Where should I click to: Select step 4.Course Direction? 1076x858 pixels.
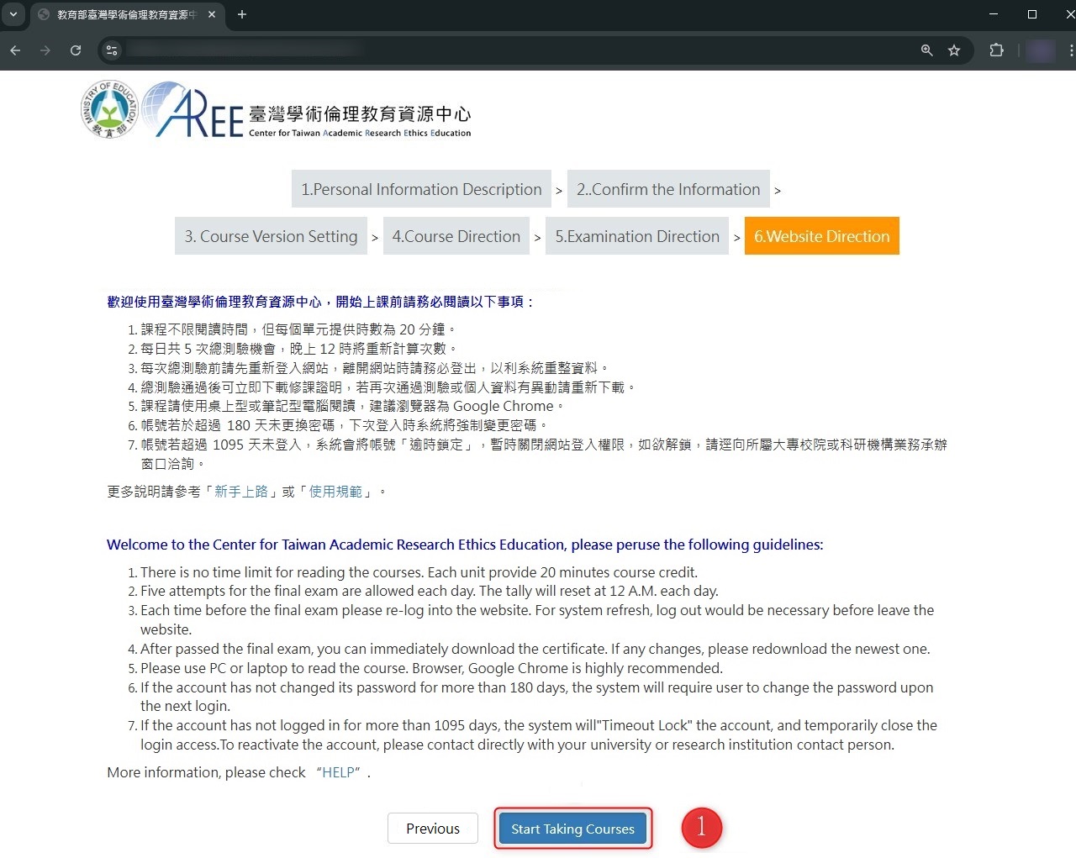coord(456,236)
